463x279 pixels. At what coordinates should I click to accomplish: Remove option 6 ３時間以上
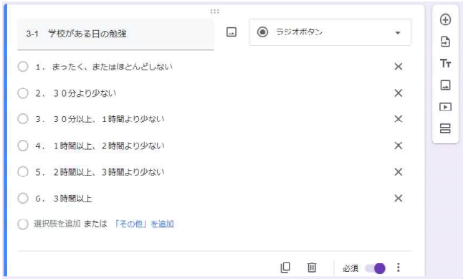(398, 199)
